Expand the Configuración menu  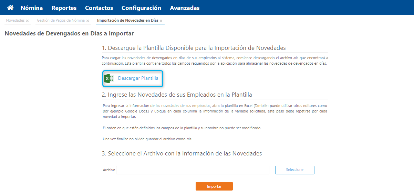tap(141, 8)
